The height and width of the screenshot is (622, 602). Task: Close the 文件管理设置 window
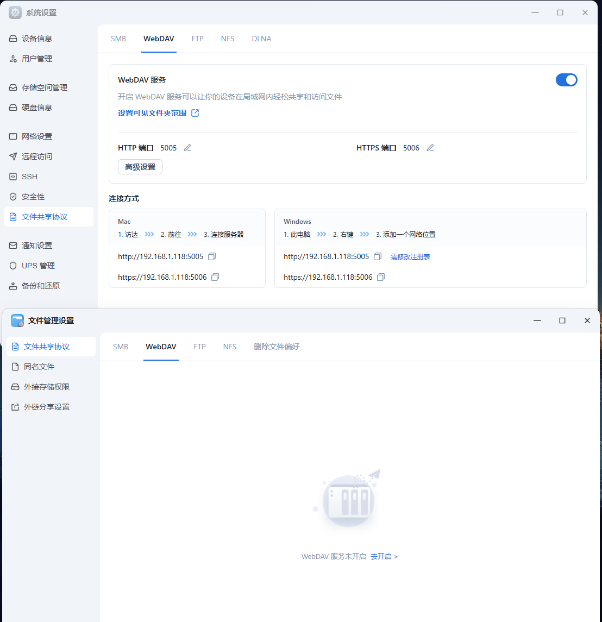tap(587, 321)
